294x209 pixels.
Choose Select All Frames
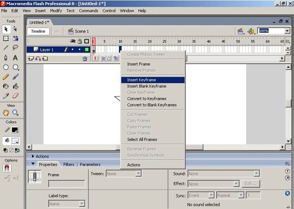(x=153, y=139)
